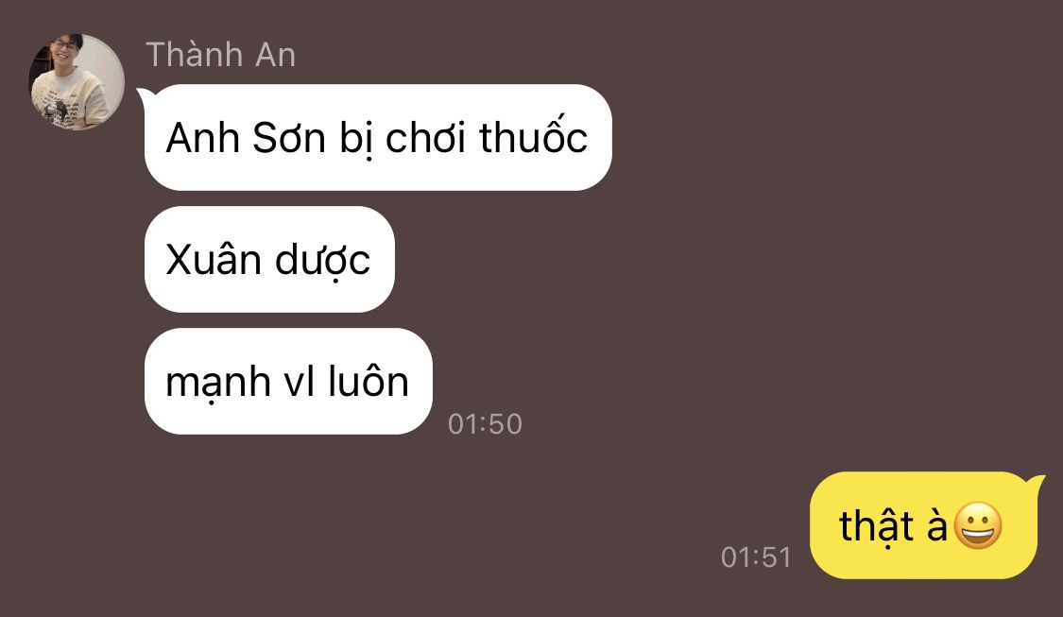Click the word 'luôn' in the third message
The height and width of the screenshot is (617, 1063).
369,380
